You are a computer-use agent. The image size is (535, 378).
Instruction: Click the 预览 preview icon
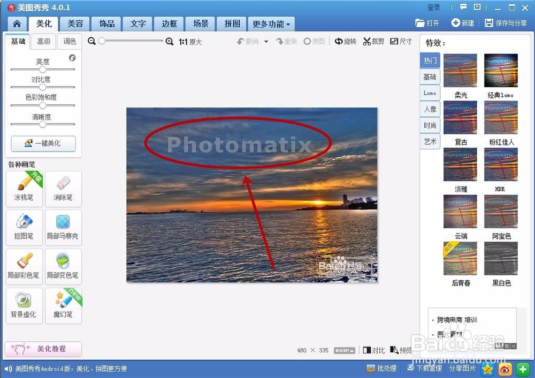click(401, 350)
